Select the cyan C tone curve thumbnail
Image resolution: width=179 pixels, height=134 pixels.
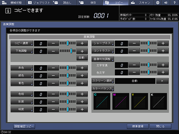coord(102,101)
